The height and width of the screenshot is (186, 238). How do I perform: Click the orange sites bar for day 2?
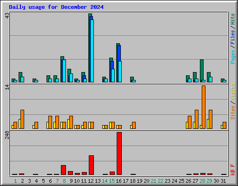coord(22,119)
